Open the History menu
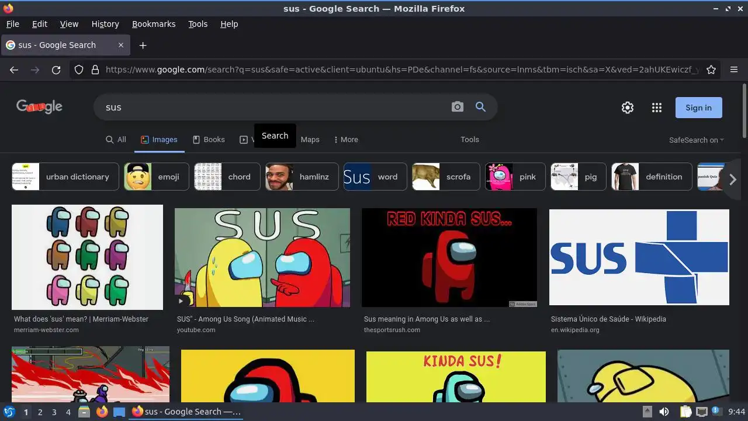Viewport: 748px width, 421px height. [105, 24]
